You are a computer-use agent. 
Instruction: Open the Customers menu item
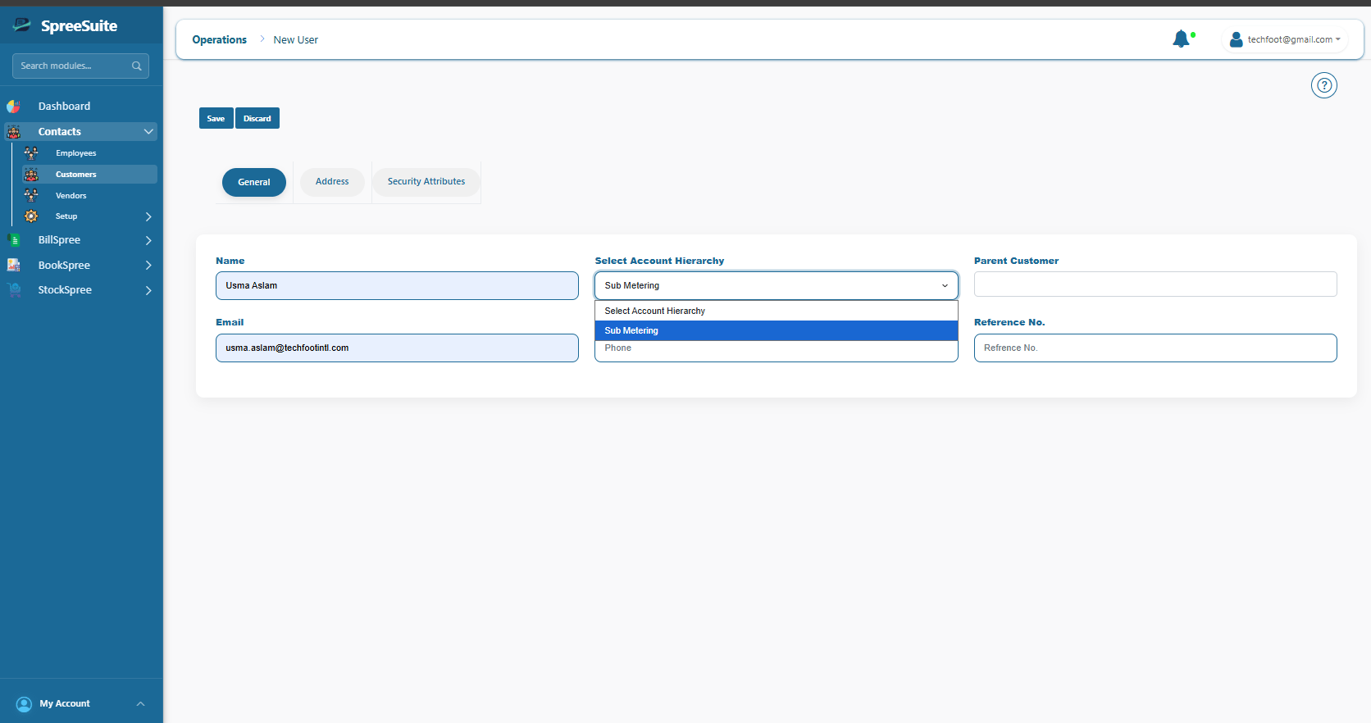(89, 175)
